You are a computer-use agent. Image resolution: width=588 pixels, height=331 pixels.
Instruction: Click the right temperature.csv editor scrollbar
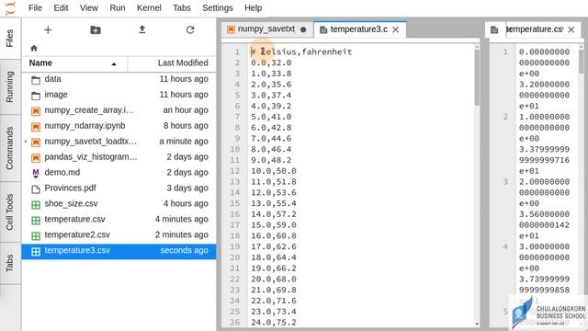(581, 62)
